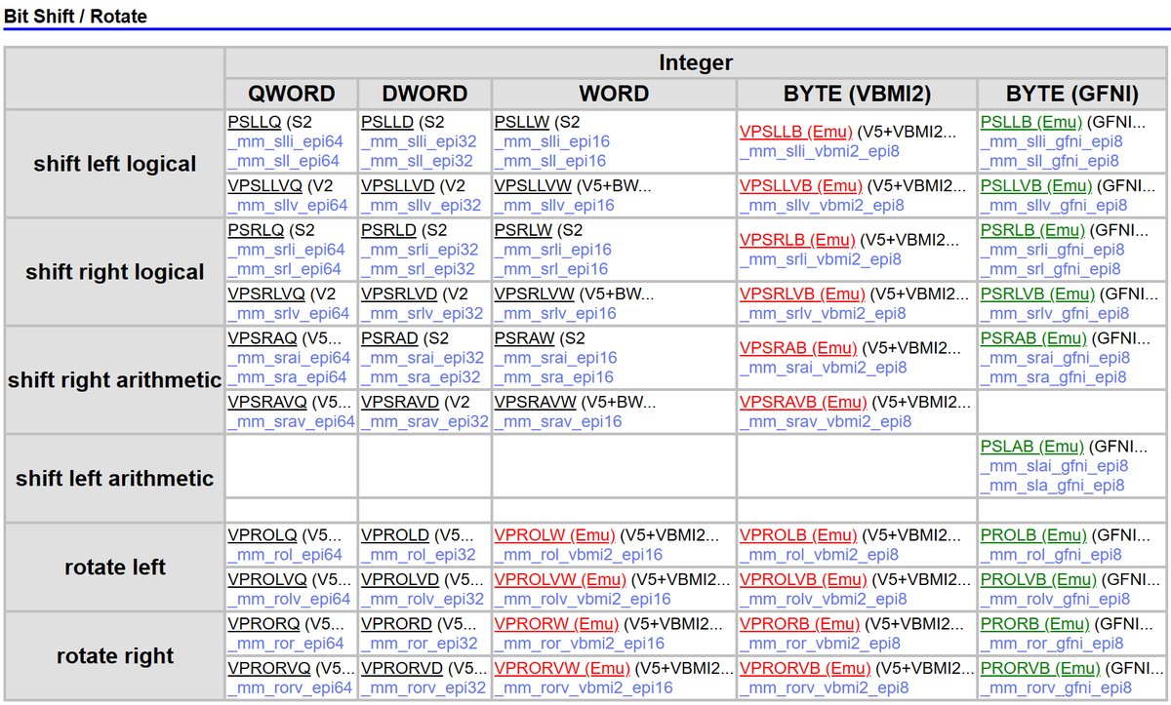Click the 'Bit Shift / Rotate' section heading

pos(76,17)
